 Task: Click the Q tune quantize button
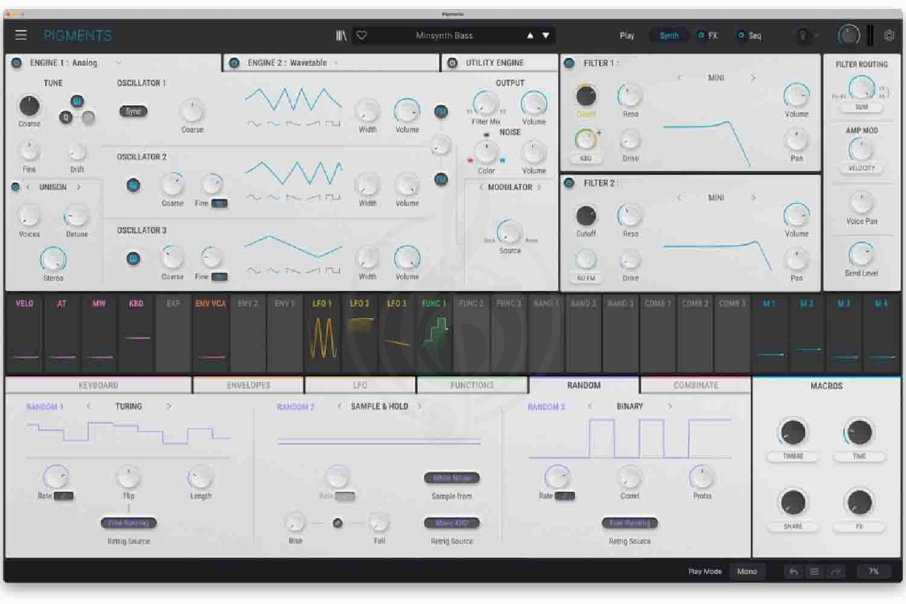point(66,118)
